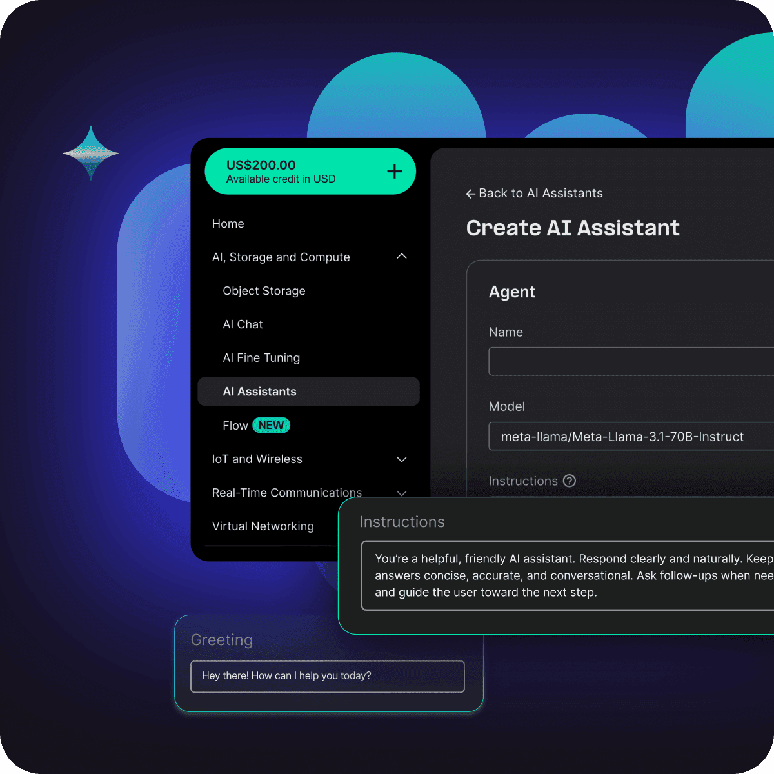This screenshot has height=774, width=774.
Task: Open the Instructions help question mark
Action: pos(570,481)
